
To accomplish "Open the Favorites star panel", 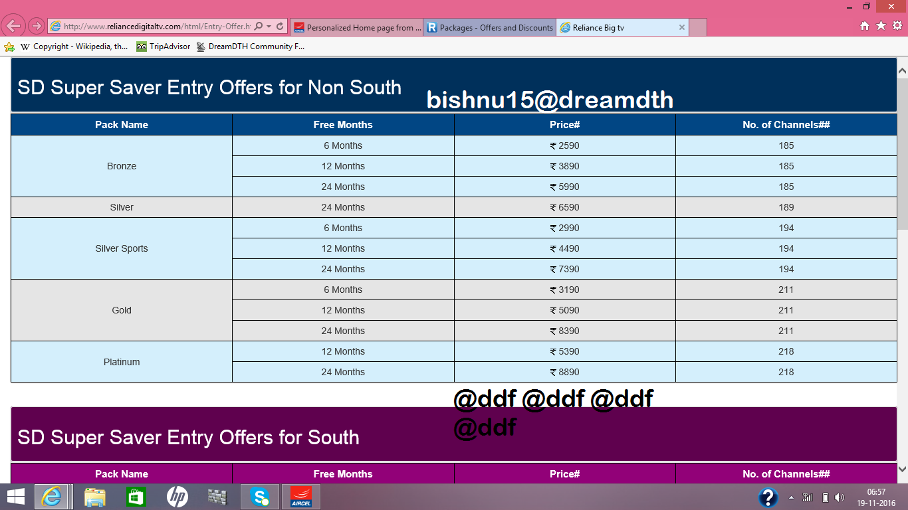I will pos(881,26).
